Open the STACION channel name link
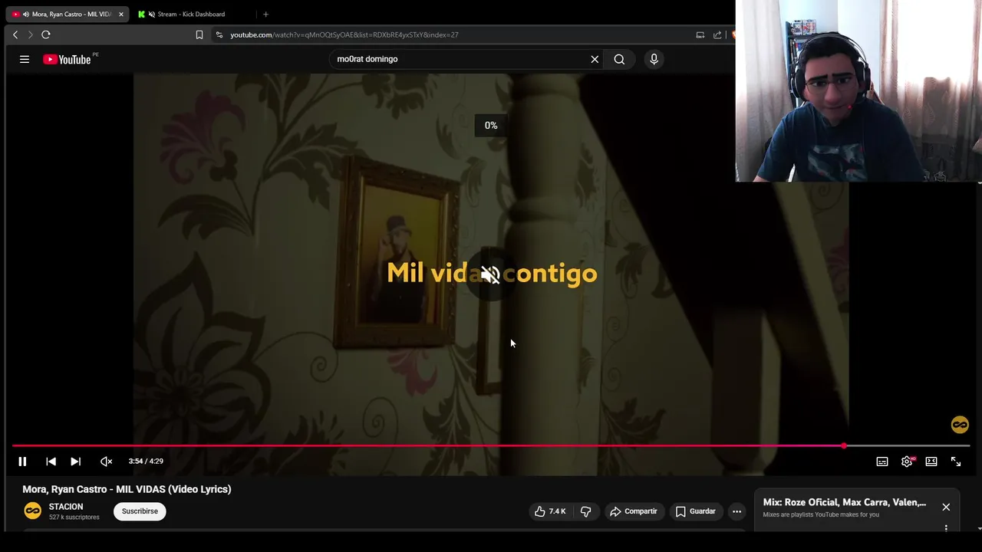 66,507
